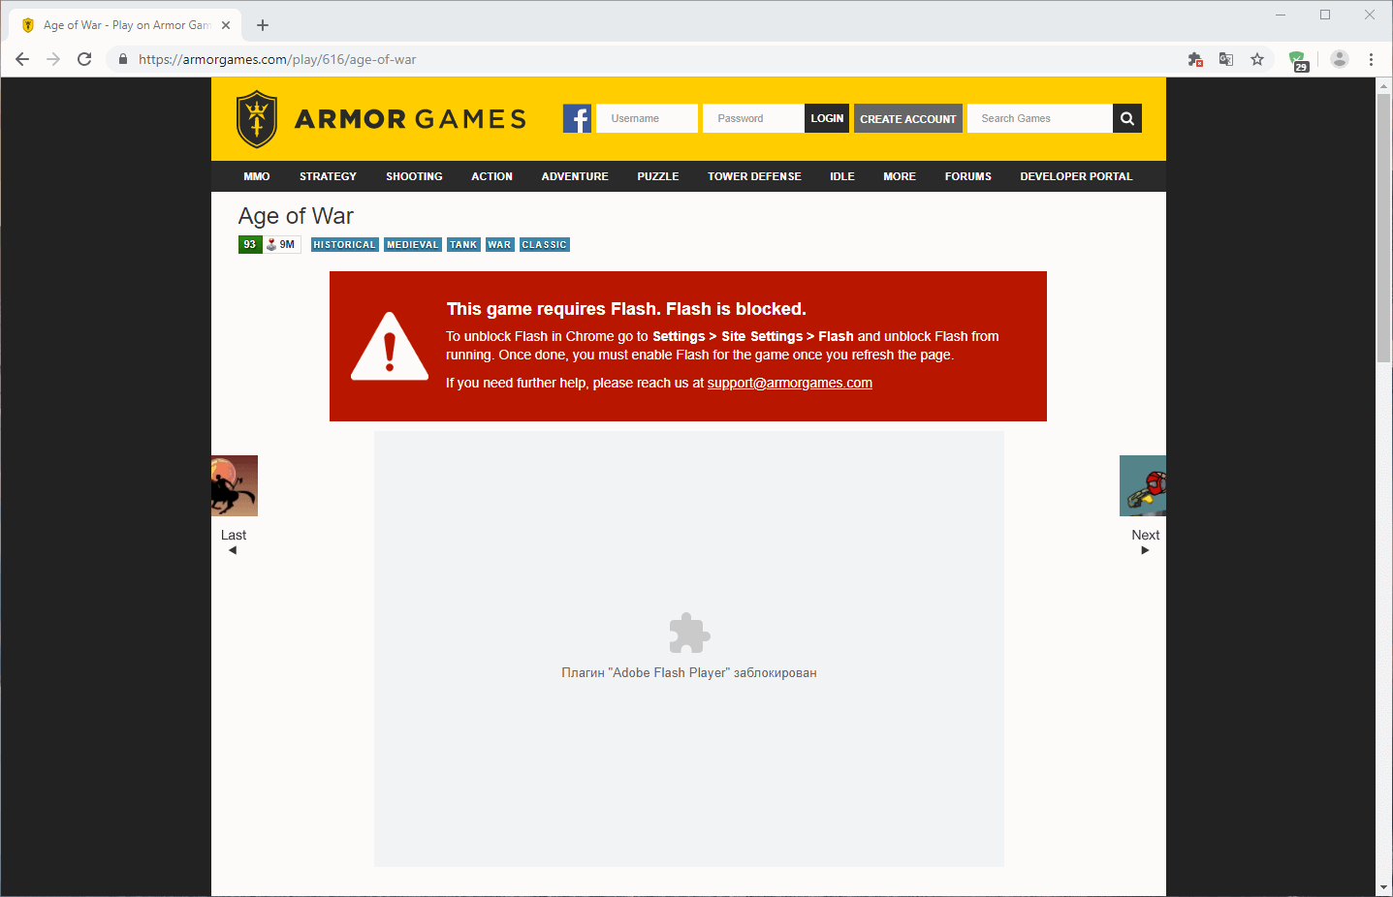Viewport: 1393px width, 897px height.
Task: Open the Idle category
Action: click(842, 176)
